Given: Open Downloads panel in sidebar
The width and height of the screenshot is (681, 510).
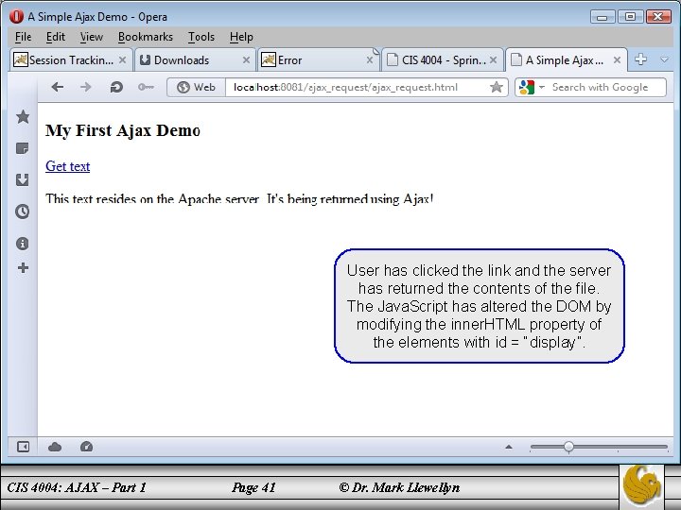Looking at the screenshot, I should coord(22,179).
